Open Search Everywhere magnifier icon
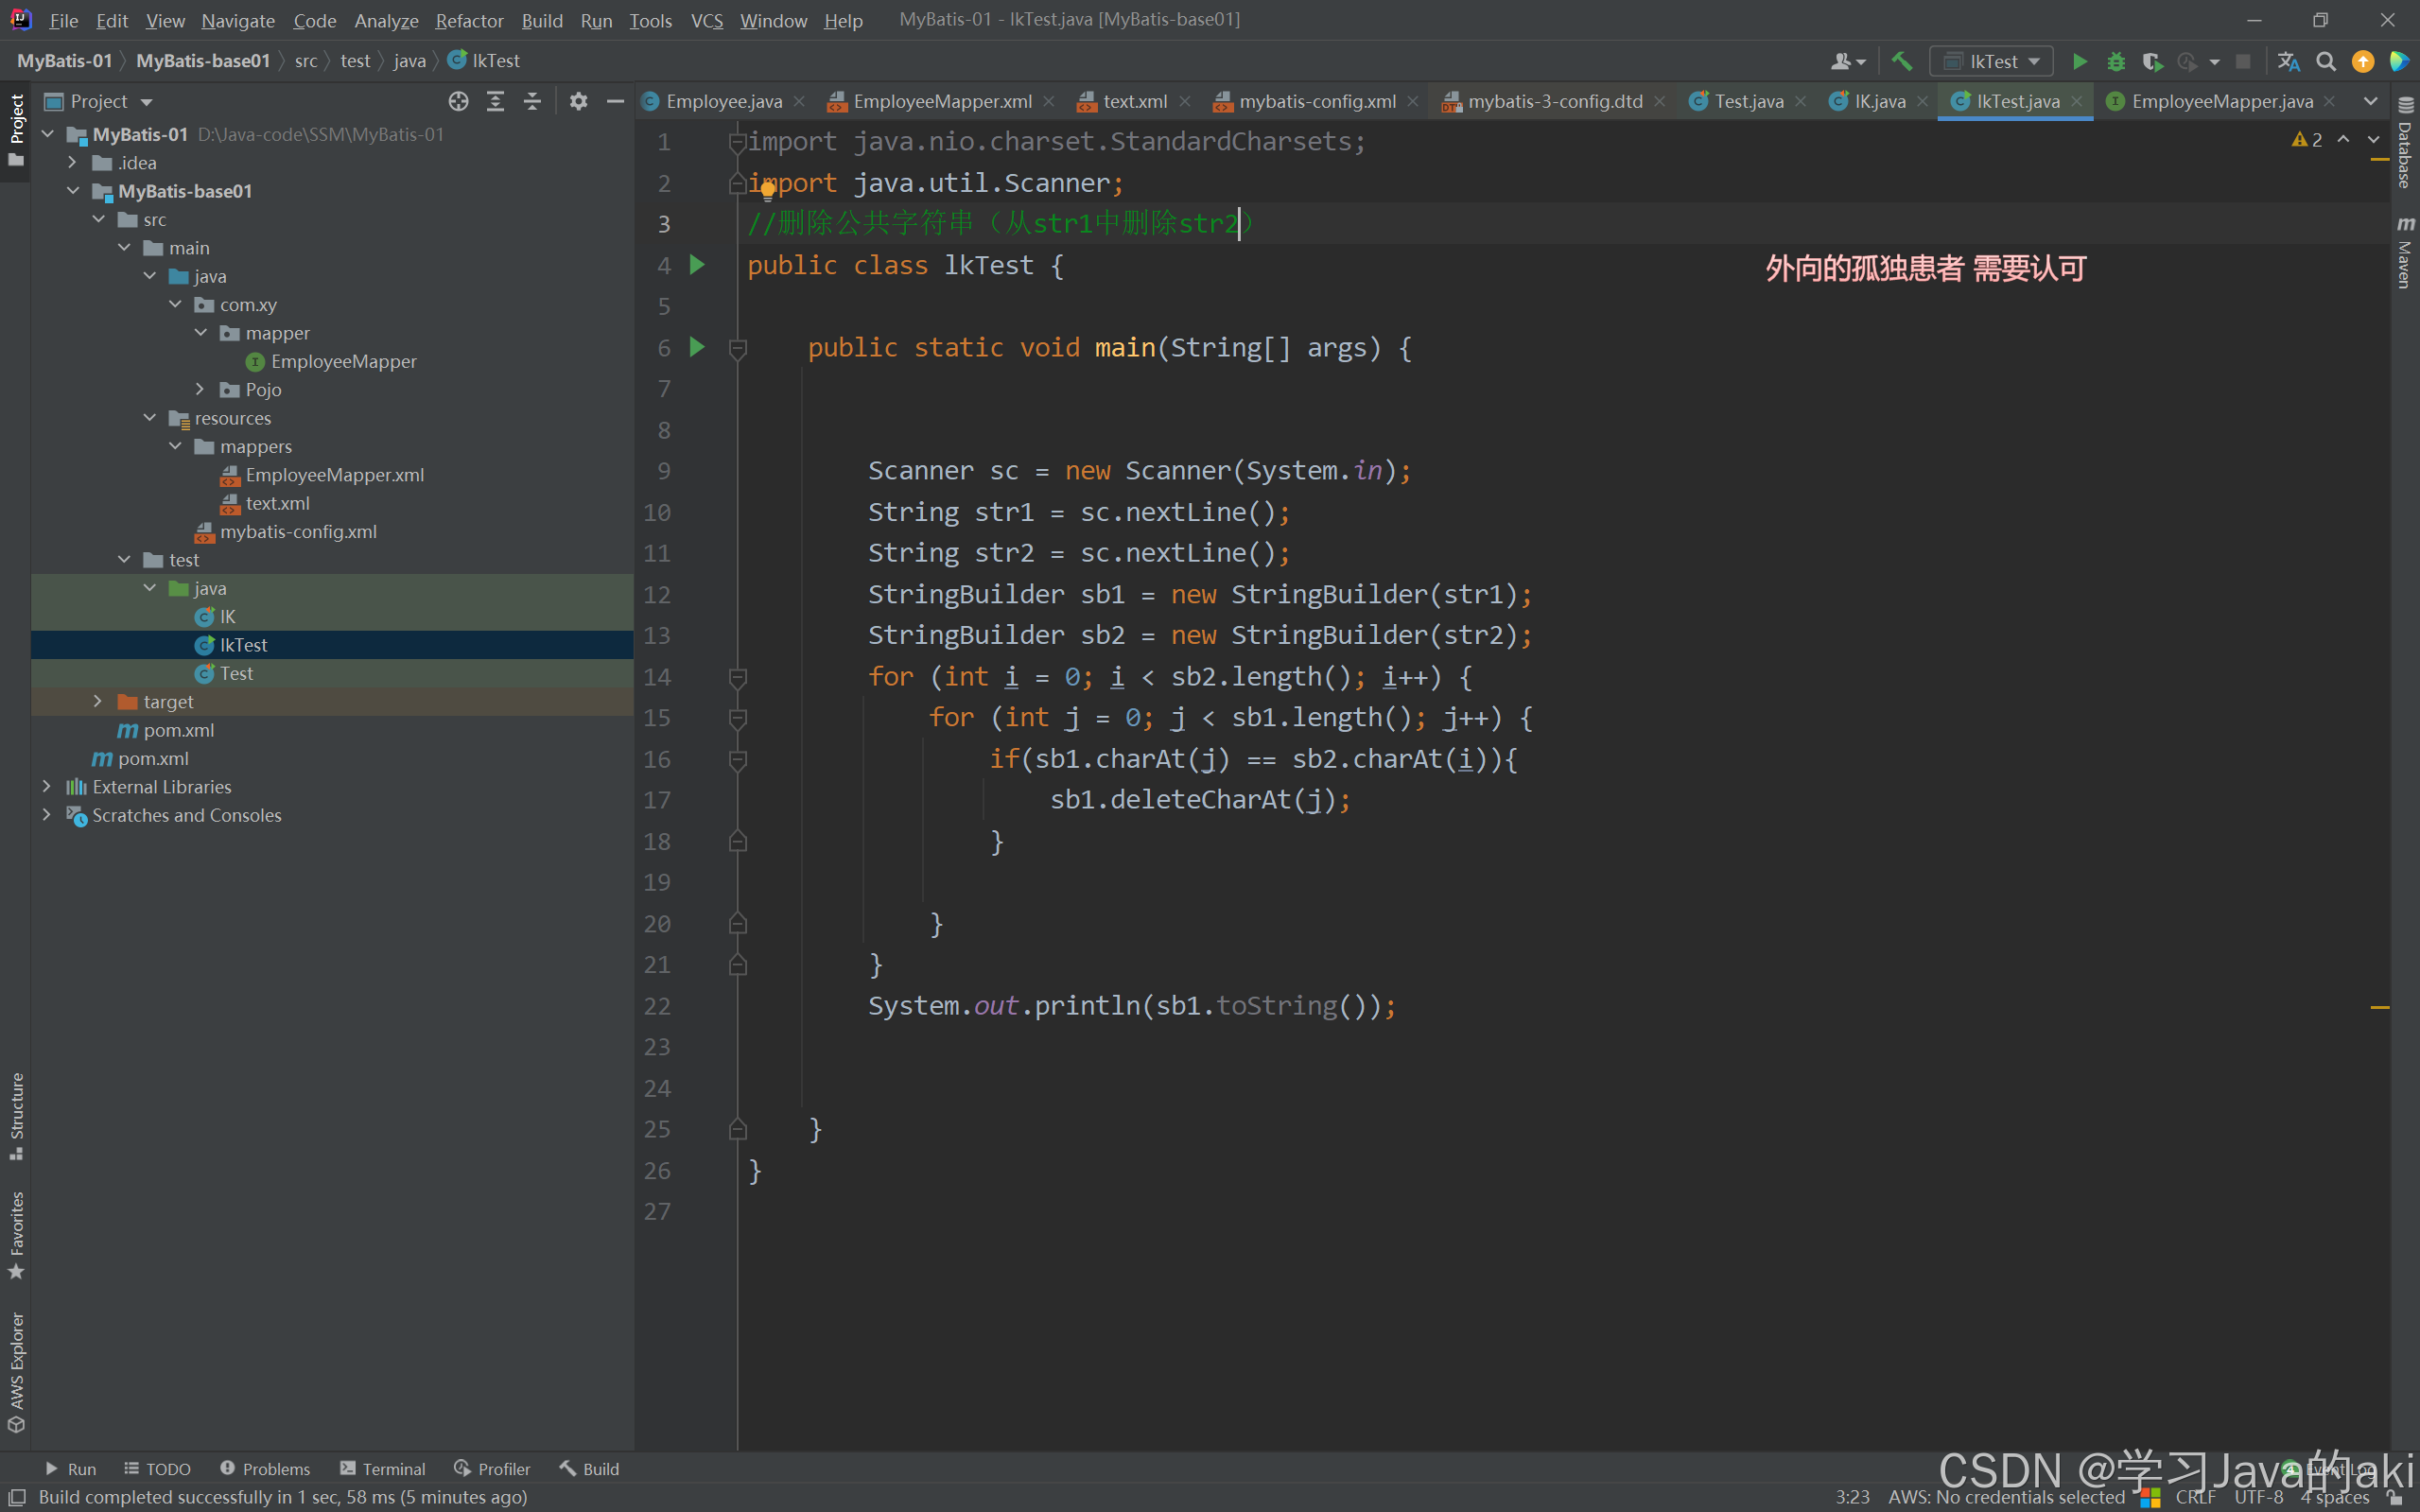 coord(2326,62)
